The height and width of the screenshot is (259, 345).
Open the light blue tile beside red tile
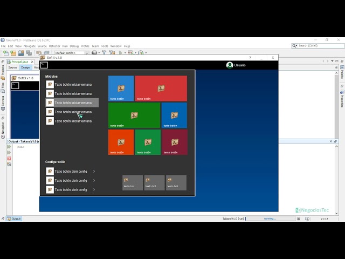click(121, 88)
